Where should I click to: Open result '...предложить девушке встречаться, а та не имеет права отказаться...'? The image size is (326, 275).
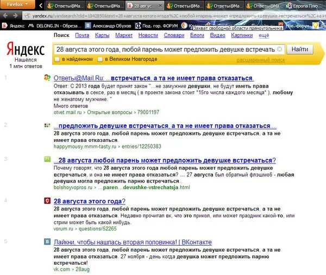(165, 126)
